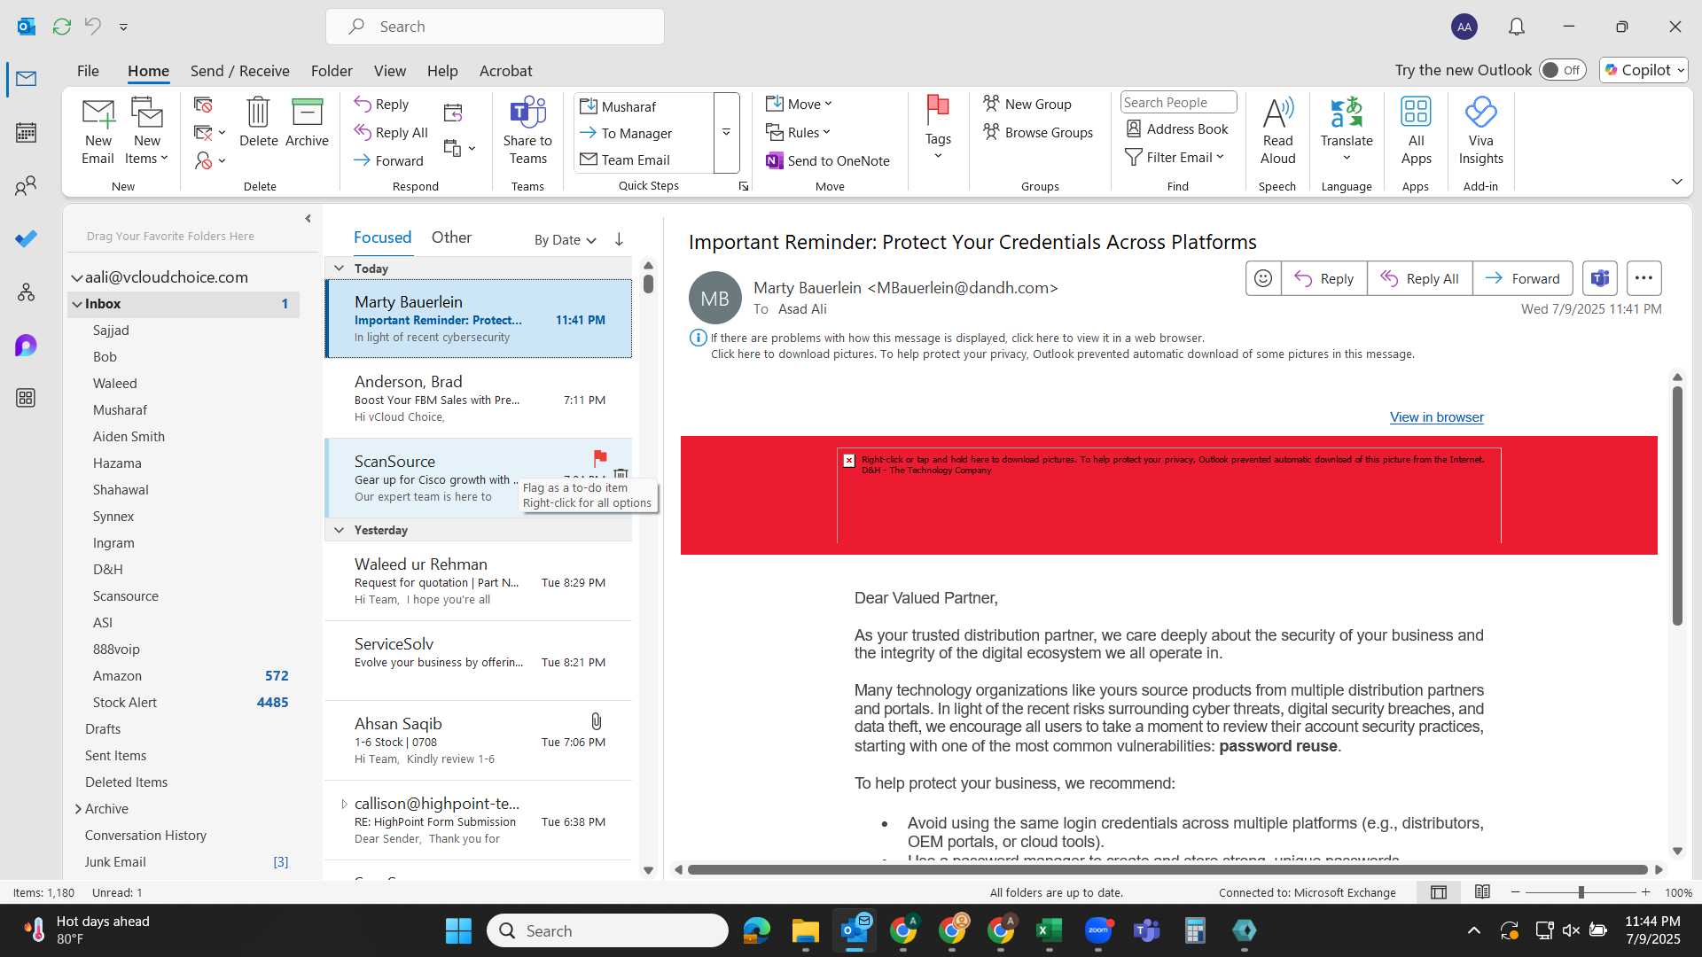Click the Meeting reply icon in Respond group
The image size is (1702, 957).
click(453, 113)
